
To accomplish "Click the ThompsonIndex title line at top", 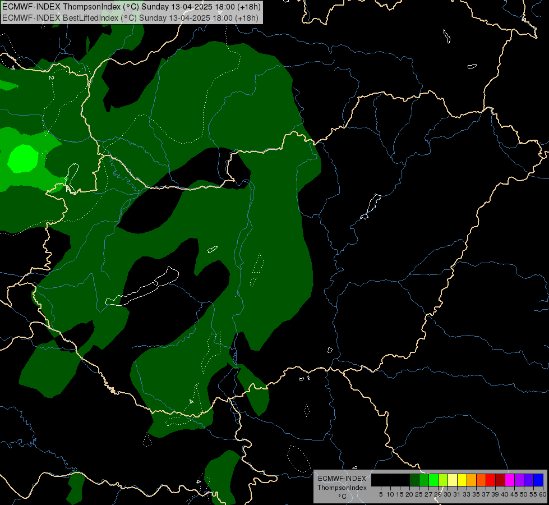I will tap(132, 7).
